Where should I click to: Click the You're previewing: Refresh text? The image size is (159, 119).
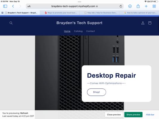pos(15,113)
